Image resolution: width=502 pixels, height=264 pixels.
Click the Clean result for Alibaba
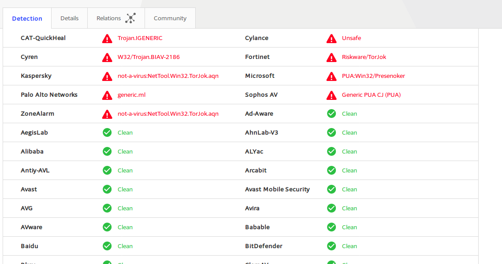tap(125, 151)
